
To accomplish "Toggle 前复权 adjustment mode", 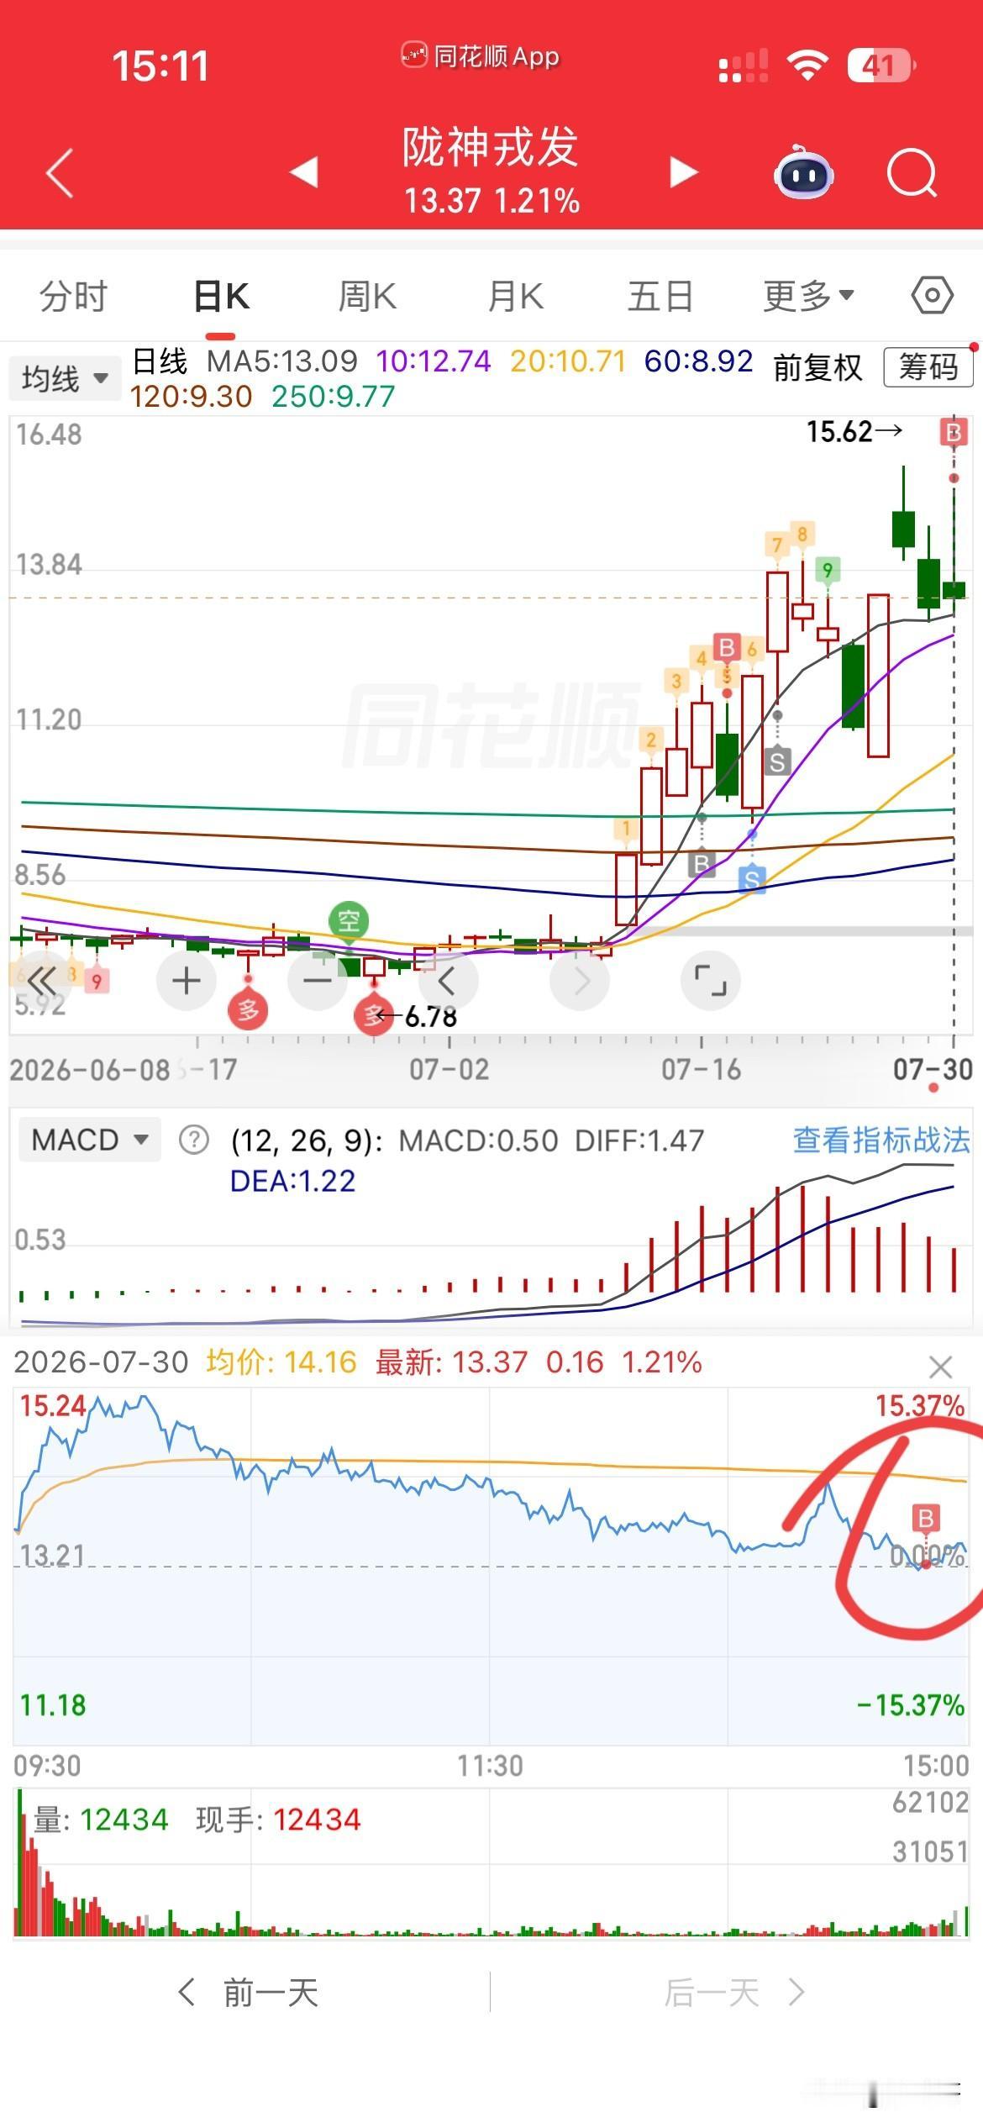I will [817, 367].
